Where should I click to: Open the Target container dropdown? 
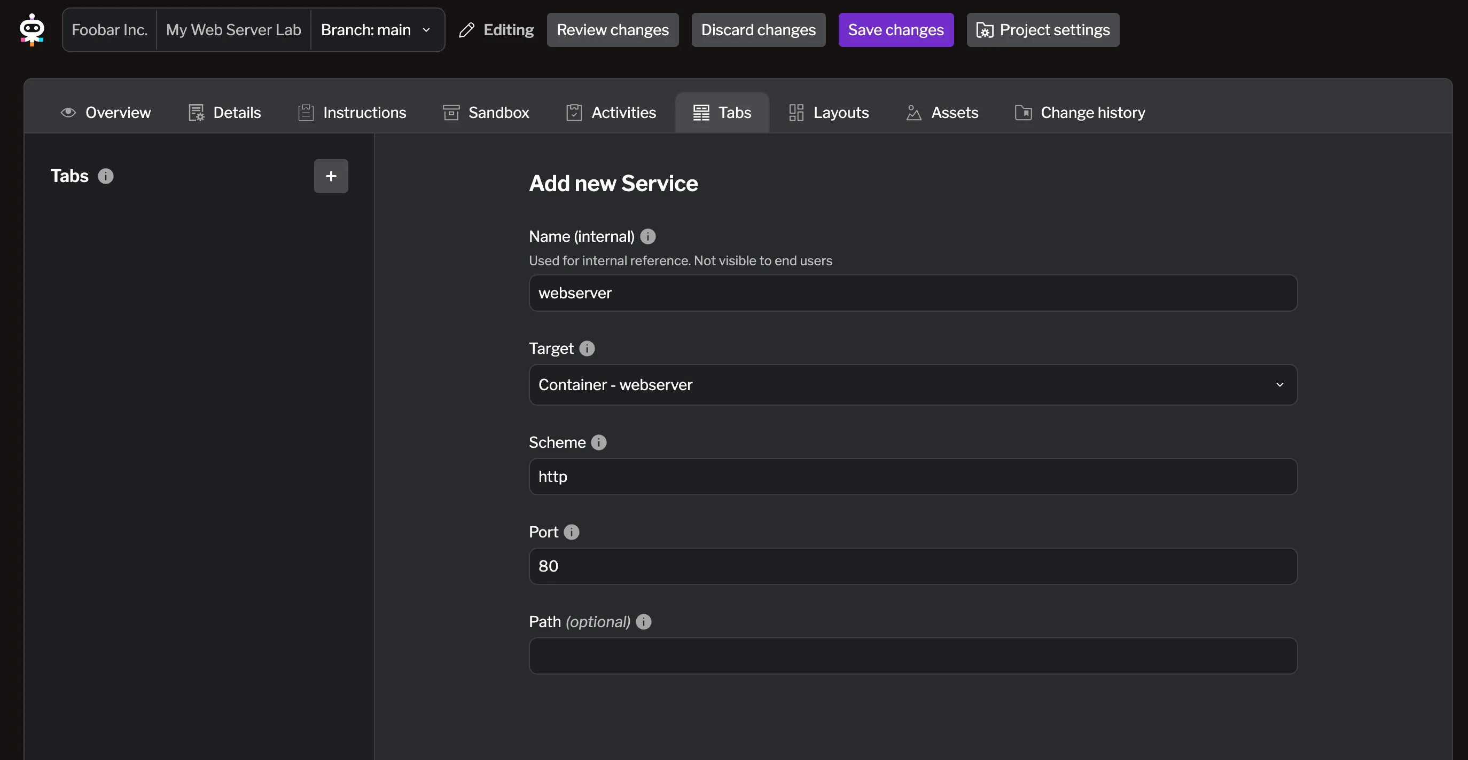tap(912, 385)
